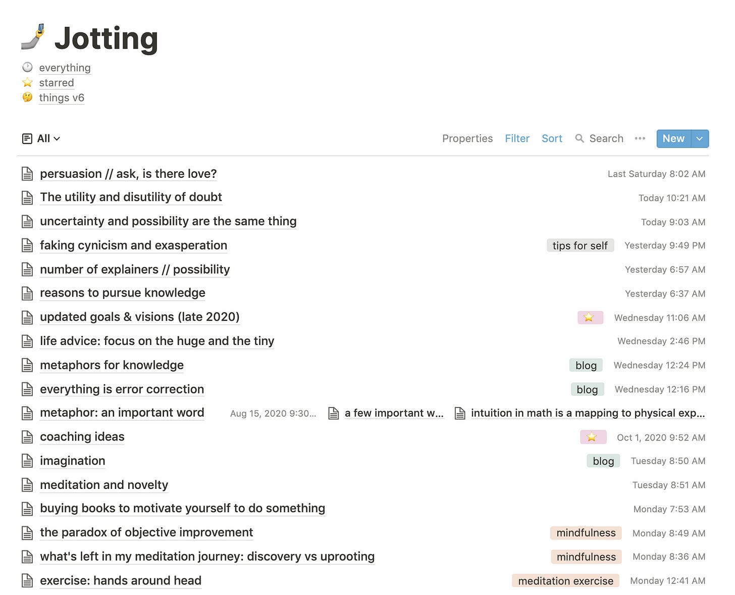
Task: Open the dropdown arrow next to New
Action: pyautogui.click(x=700, y=138)
